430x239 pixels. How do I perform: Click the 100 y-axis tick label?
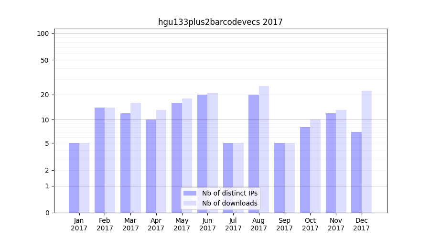click(43, 33)
